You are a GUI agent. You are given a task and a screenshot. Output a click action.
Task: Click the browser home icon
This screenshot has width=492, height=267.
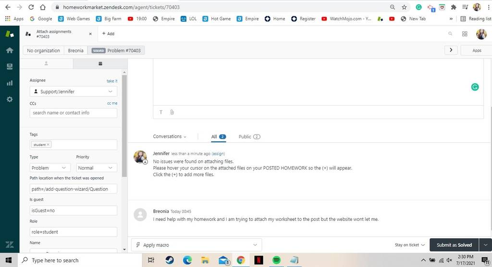tap(43, 7)
